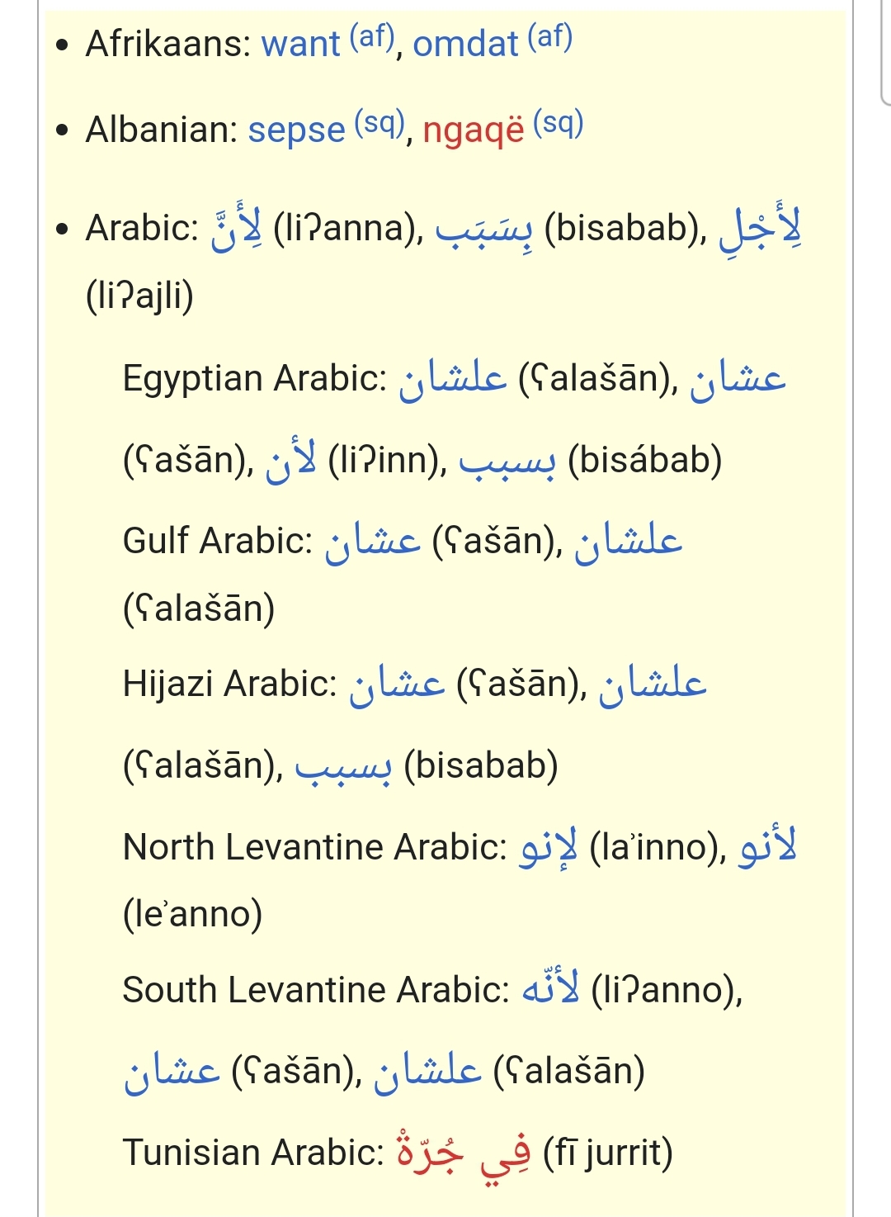Open the Afrikaans 'omdat' link
The width and height of the screenshot is (891, 1217).
465,44
